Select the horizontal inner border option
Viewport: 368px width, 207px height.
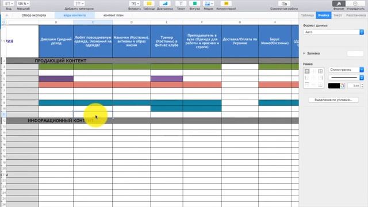click(x=313, y=85)
